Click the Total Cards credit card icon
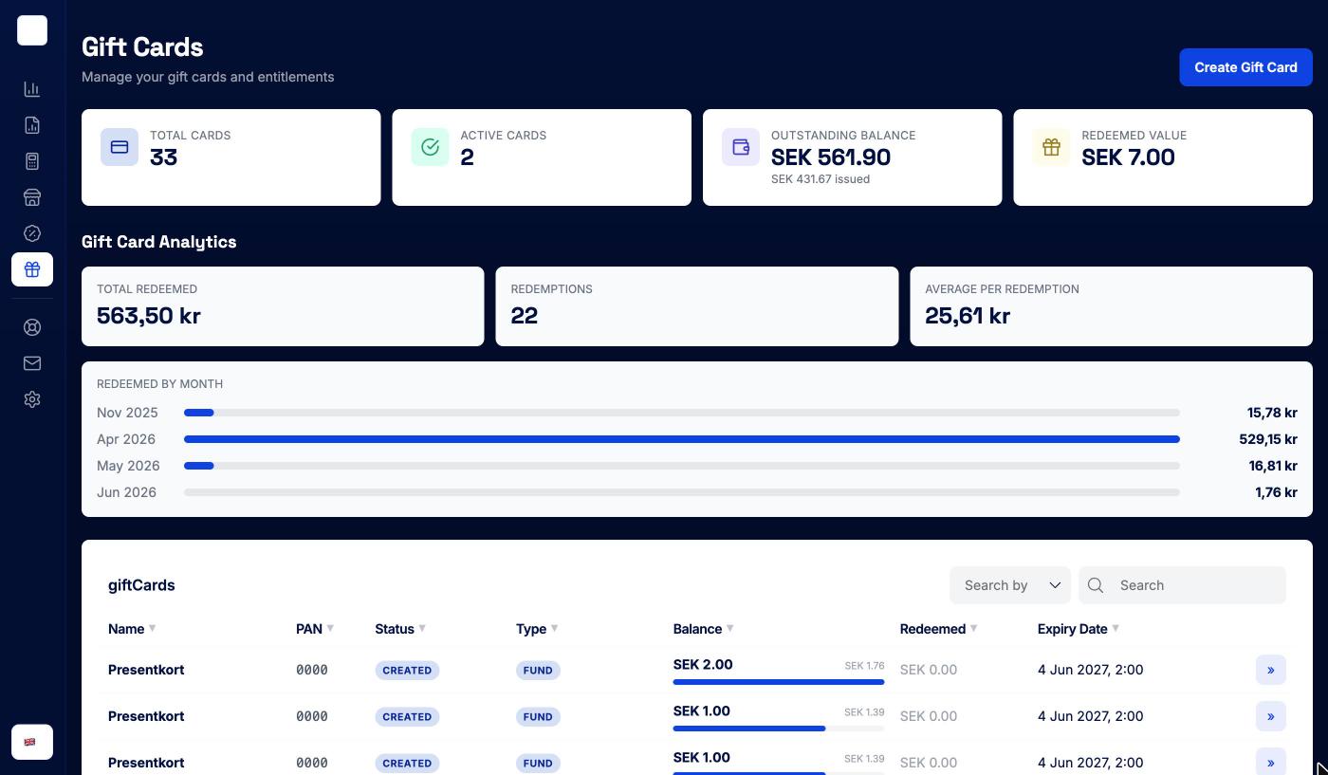 (120, 147)
